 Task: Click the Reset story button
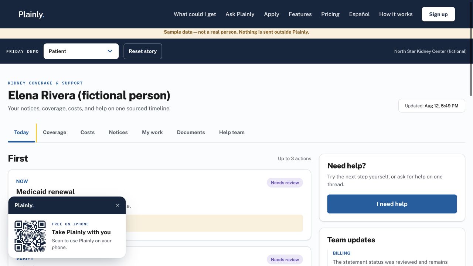point(143,51)
